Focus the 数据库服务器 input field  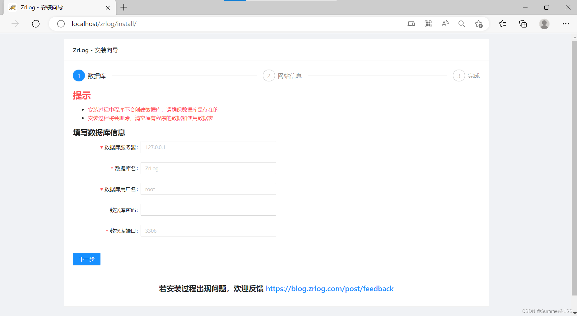pyautogui.click(x=208, y=147)
